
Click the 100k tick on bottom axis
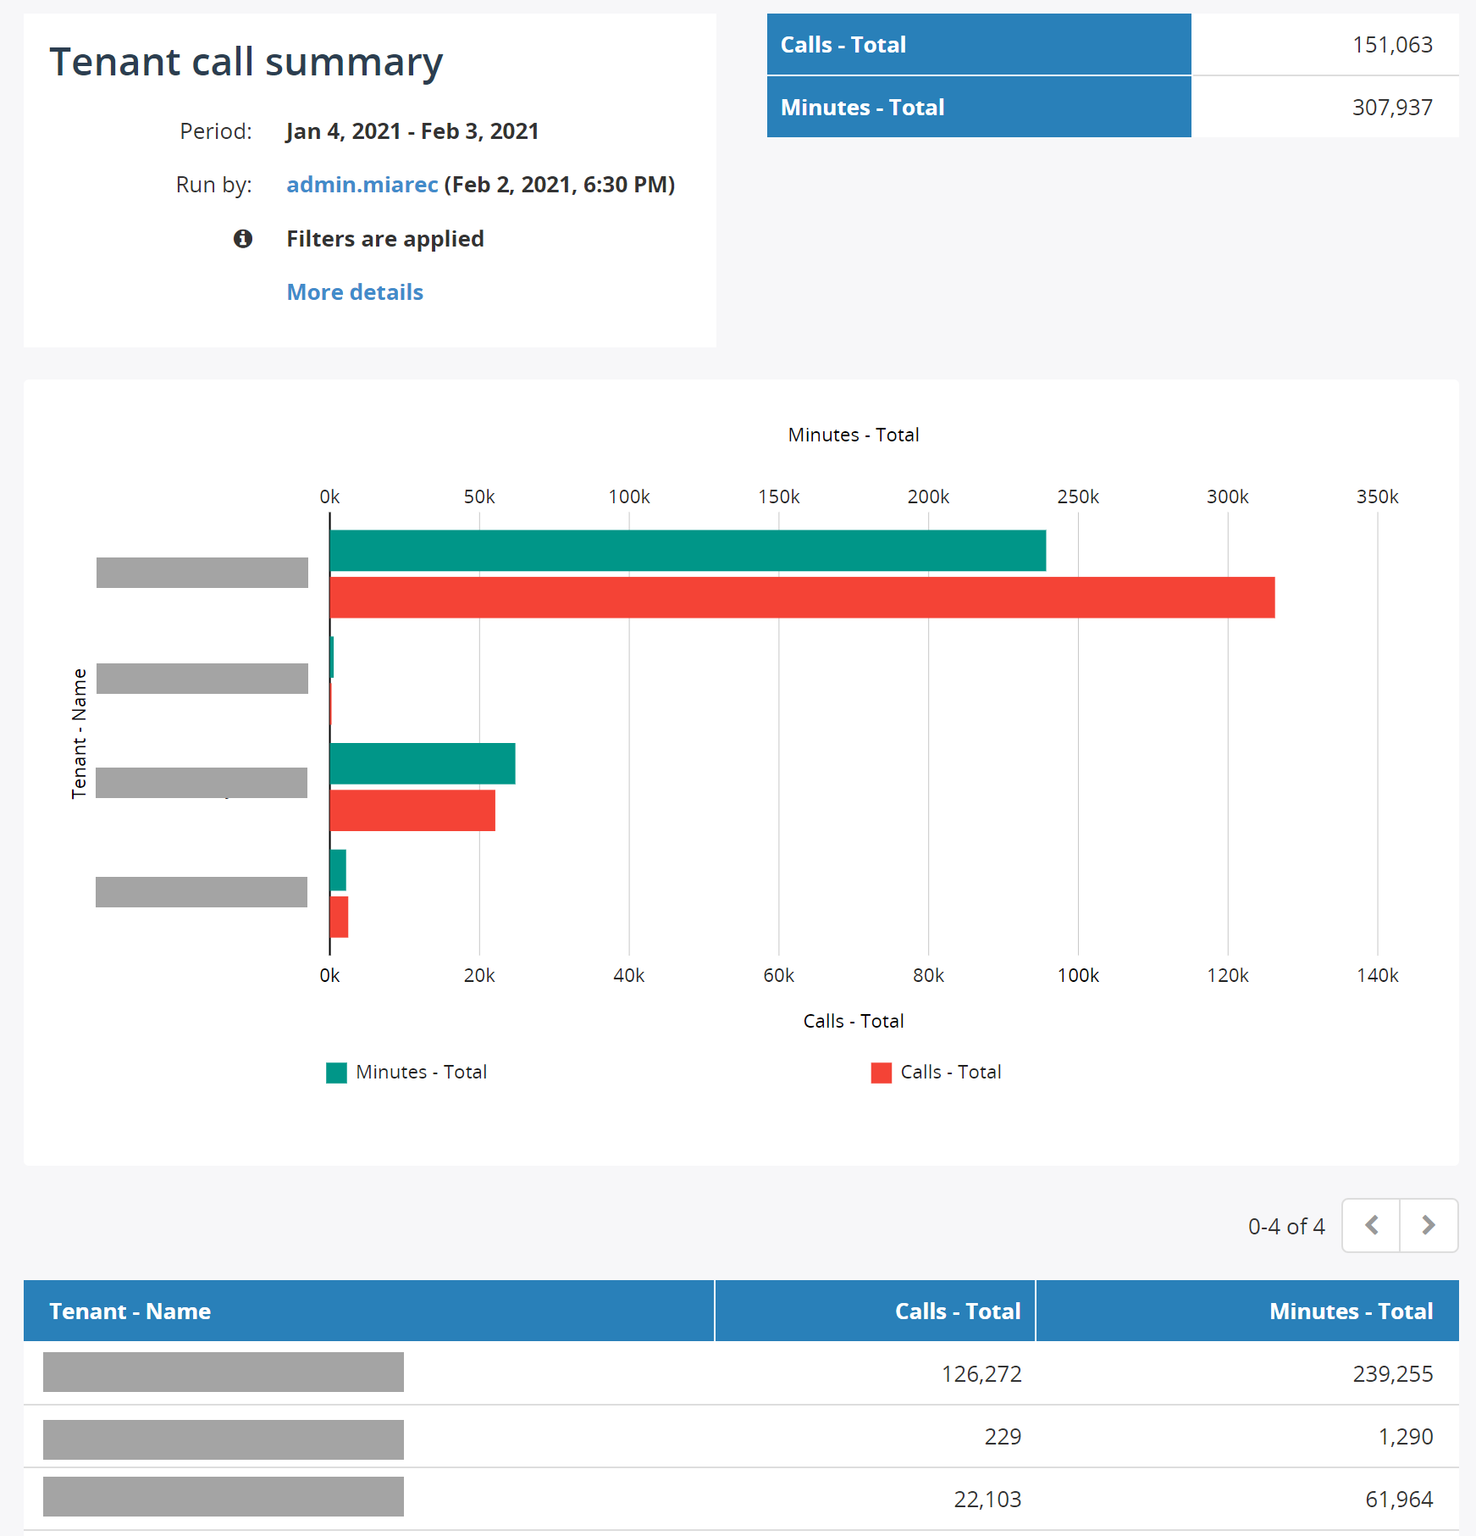click(x=1078, y=975)
